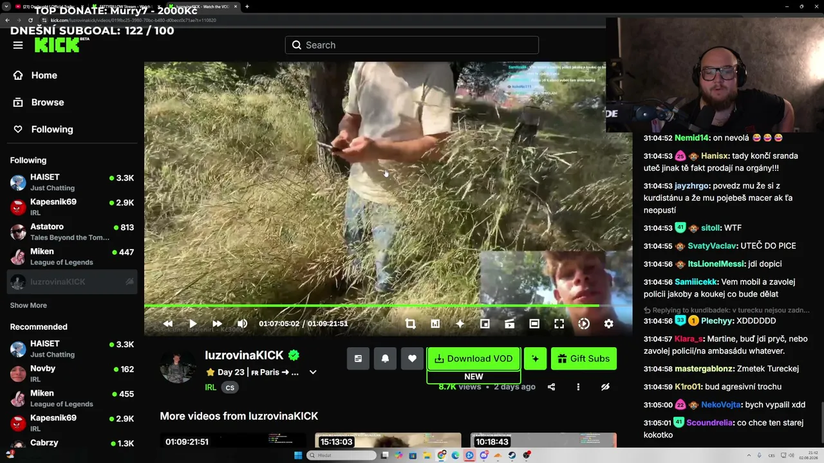824x463 pixels.
Task: Open Cabrzy channel in Recommended list
Action: pyautogui.click(x=72, y=444)
